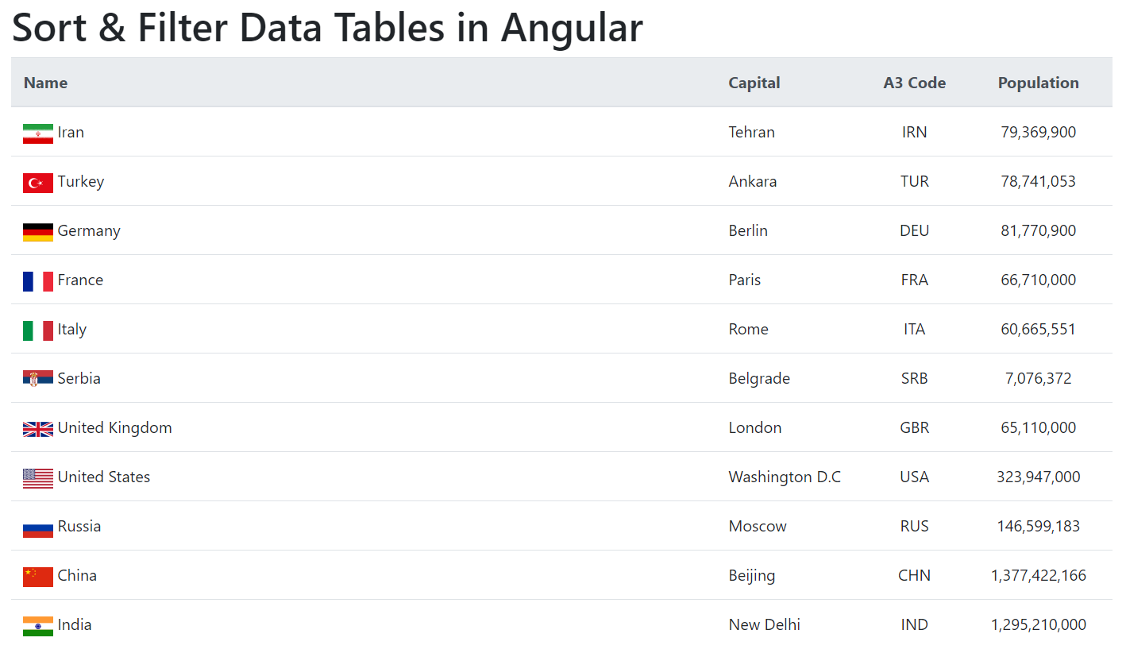The width and height of the screenshot is (1126, 653).
Task: Sort the table by A3 Code column
Action: click(913, 82)
